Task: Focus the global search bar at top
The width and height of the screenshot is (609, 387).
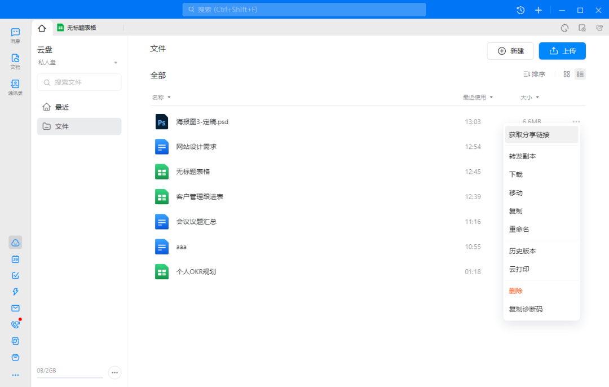Action: point(304,10)
